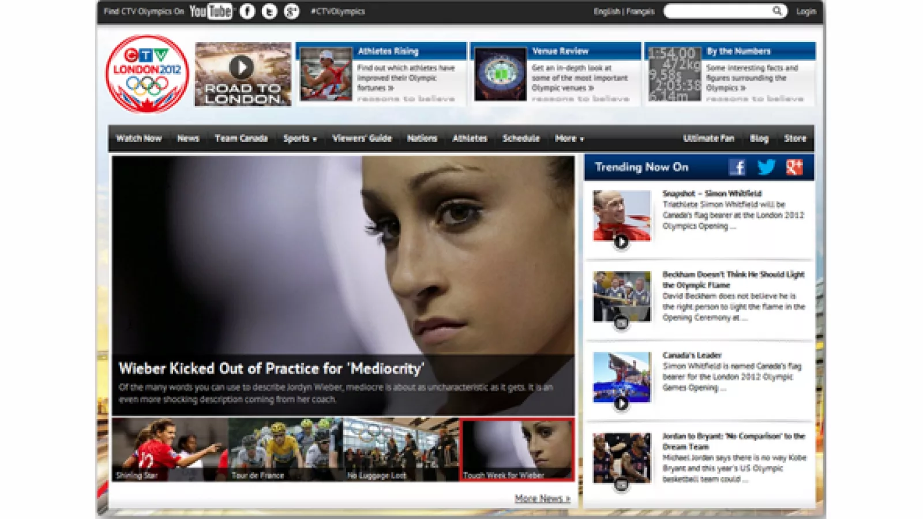This screenshot has height=519, width=923.
Task: Open Facebook in Trending Now panel
Action: (x=737, y=167)
